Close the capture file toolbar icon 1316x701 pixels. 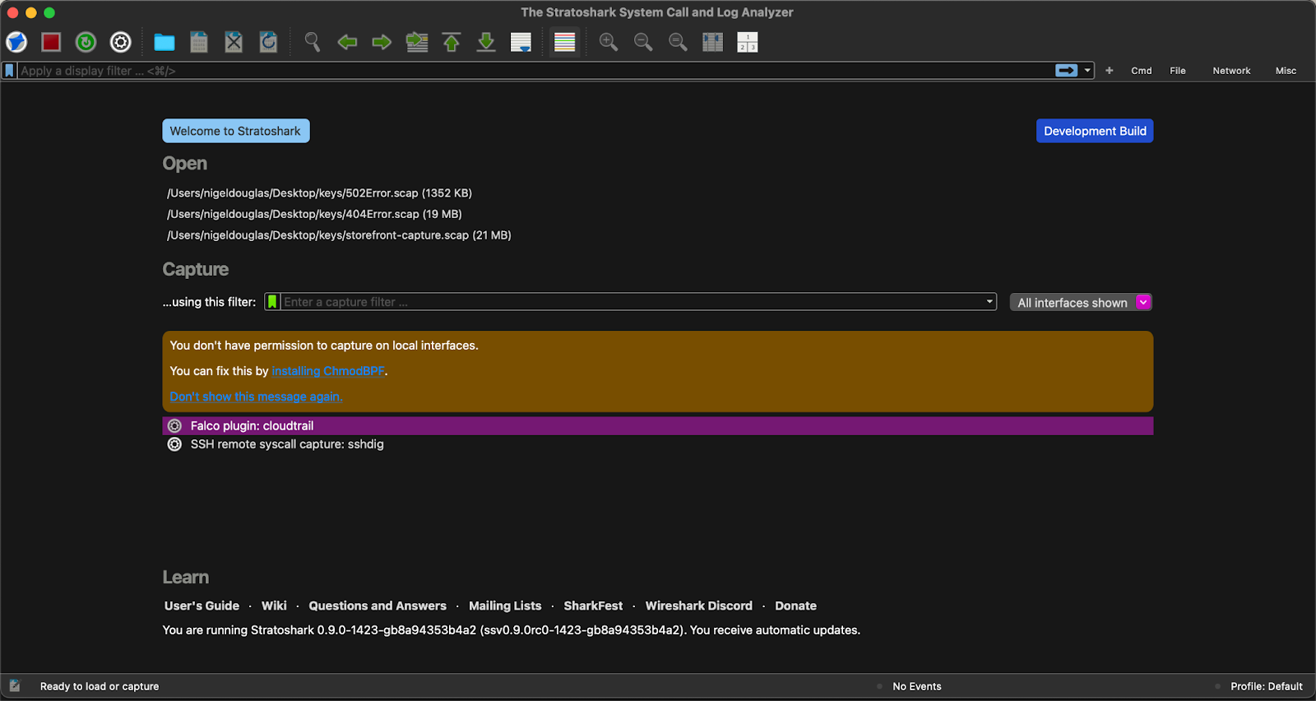tap(234, 42)
